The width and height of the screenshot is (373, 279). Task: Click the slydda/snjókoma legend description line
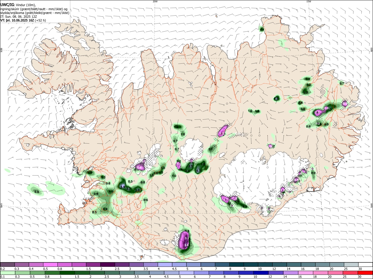[x=35, y=13]
